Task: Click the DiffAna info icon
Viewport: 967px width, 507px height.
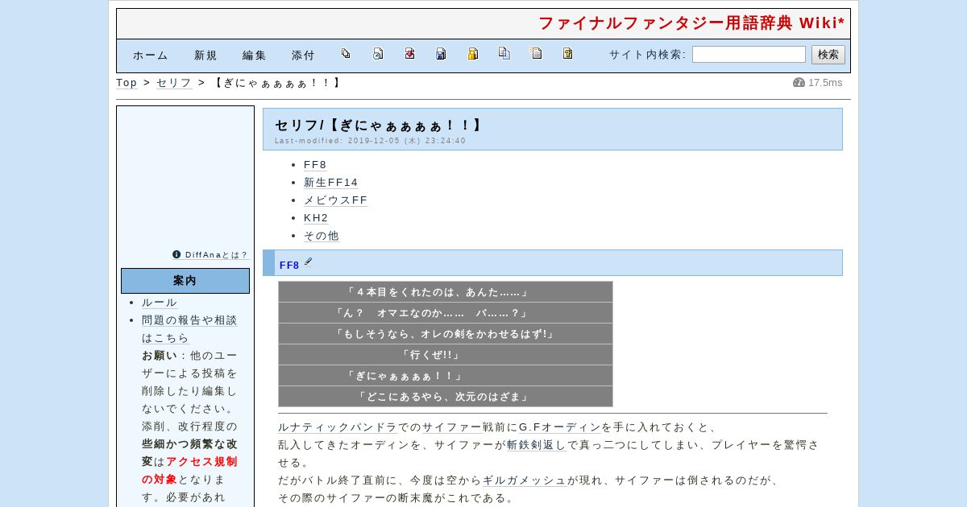Action: (x=176, y=254)
